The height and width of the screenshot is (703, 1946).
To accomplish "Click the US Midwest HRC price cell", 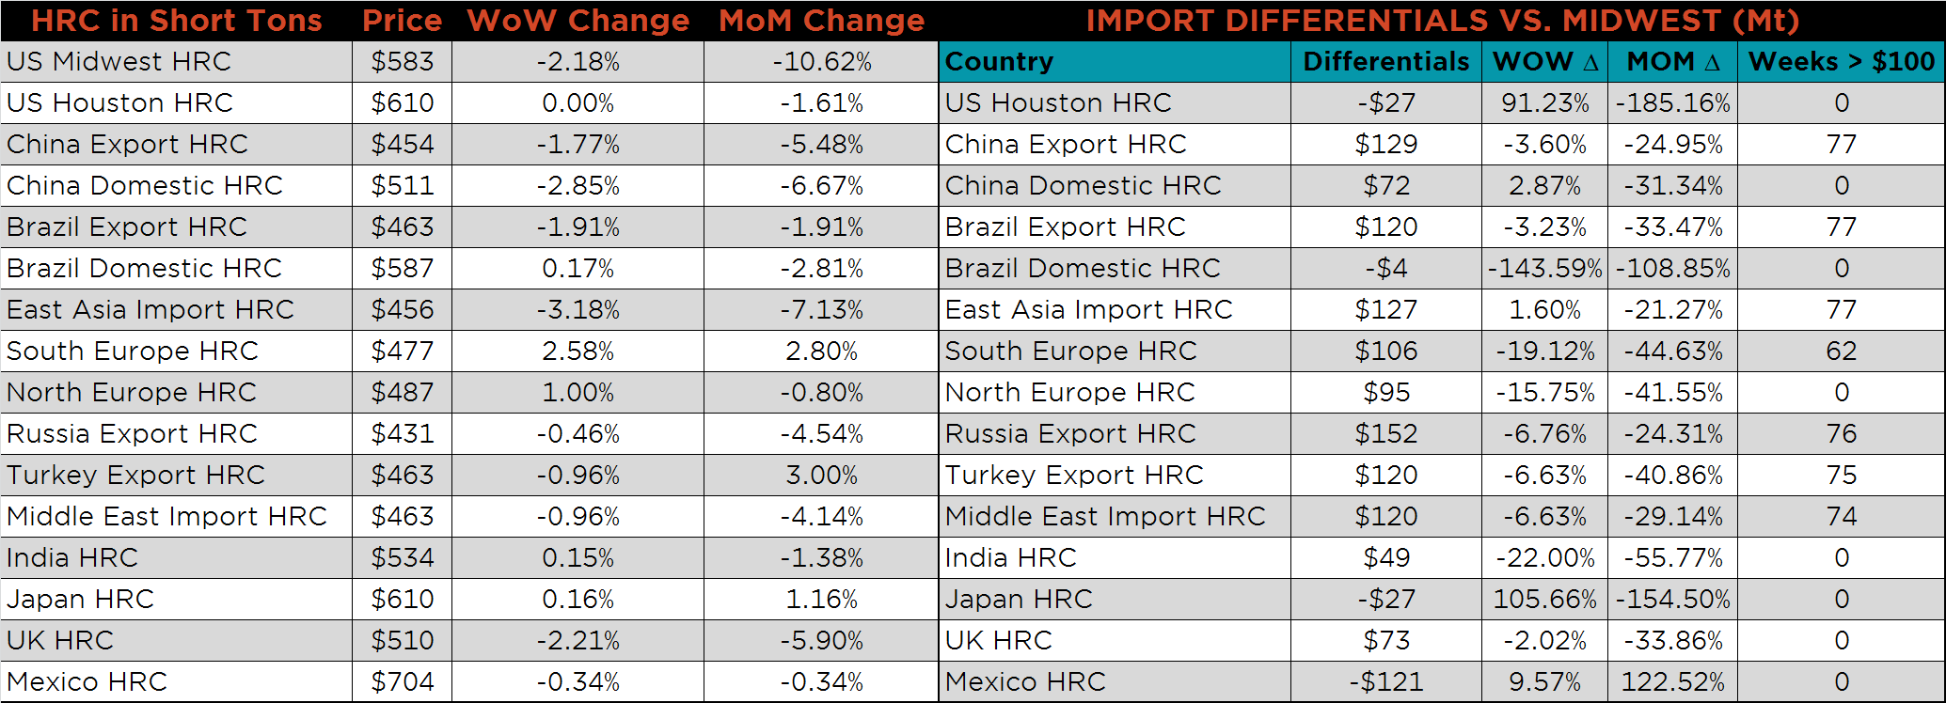I will coord(402,62).
